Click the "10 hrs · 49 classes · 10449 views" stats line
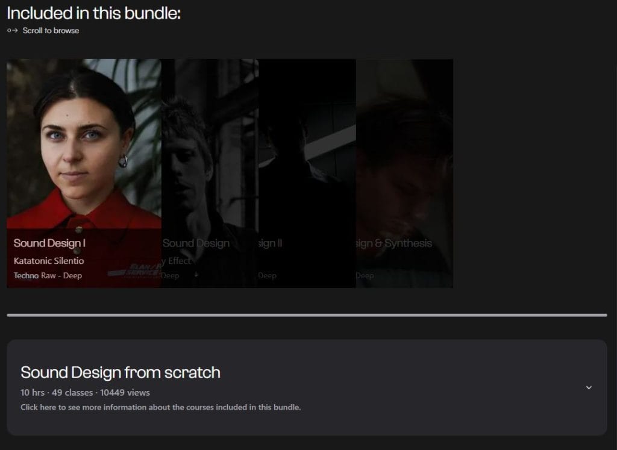Screen dimensions: 617x450 click(85, 392)
